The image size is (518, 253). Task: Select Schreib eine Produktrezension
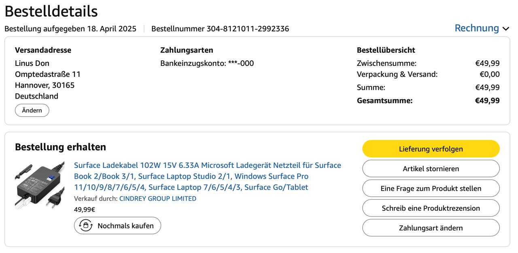point(431,208)
